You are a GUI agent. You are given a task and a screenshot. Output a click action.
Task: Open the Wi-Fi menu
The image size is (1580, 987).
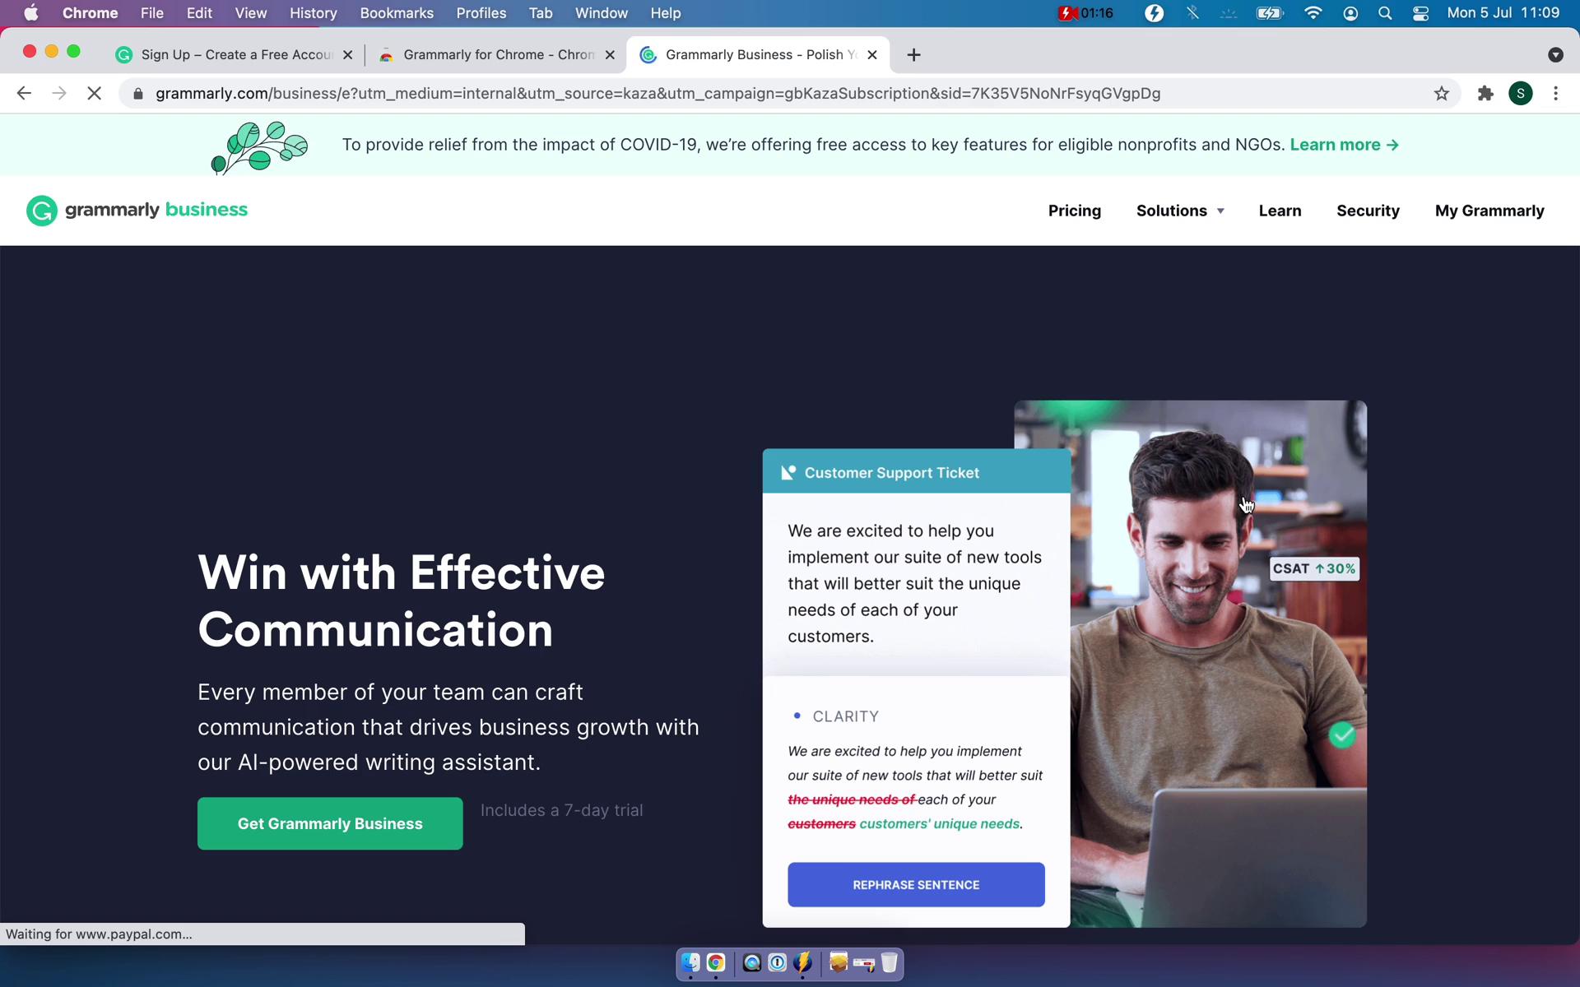tap(1313, 13)
